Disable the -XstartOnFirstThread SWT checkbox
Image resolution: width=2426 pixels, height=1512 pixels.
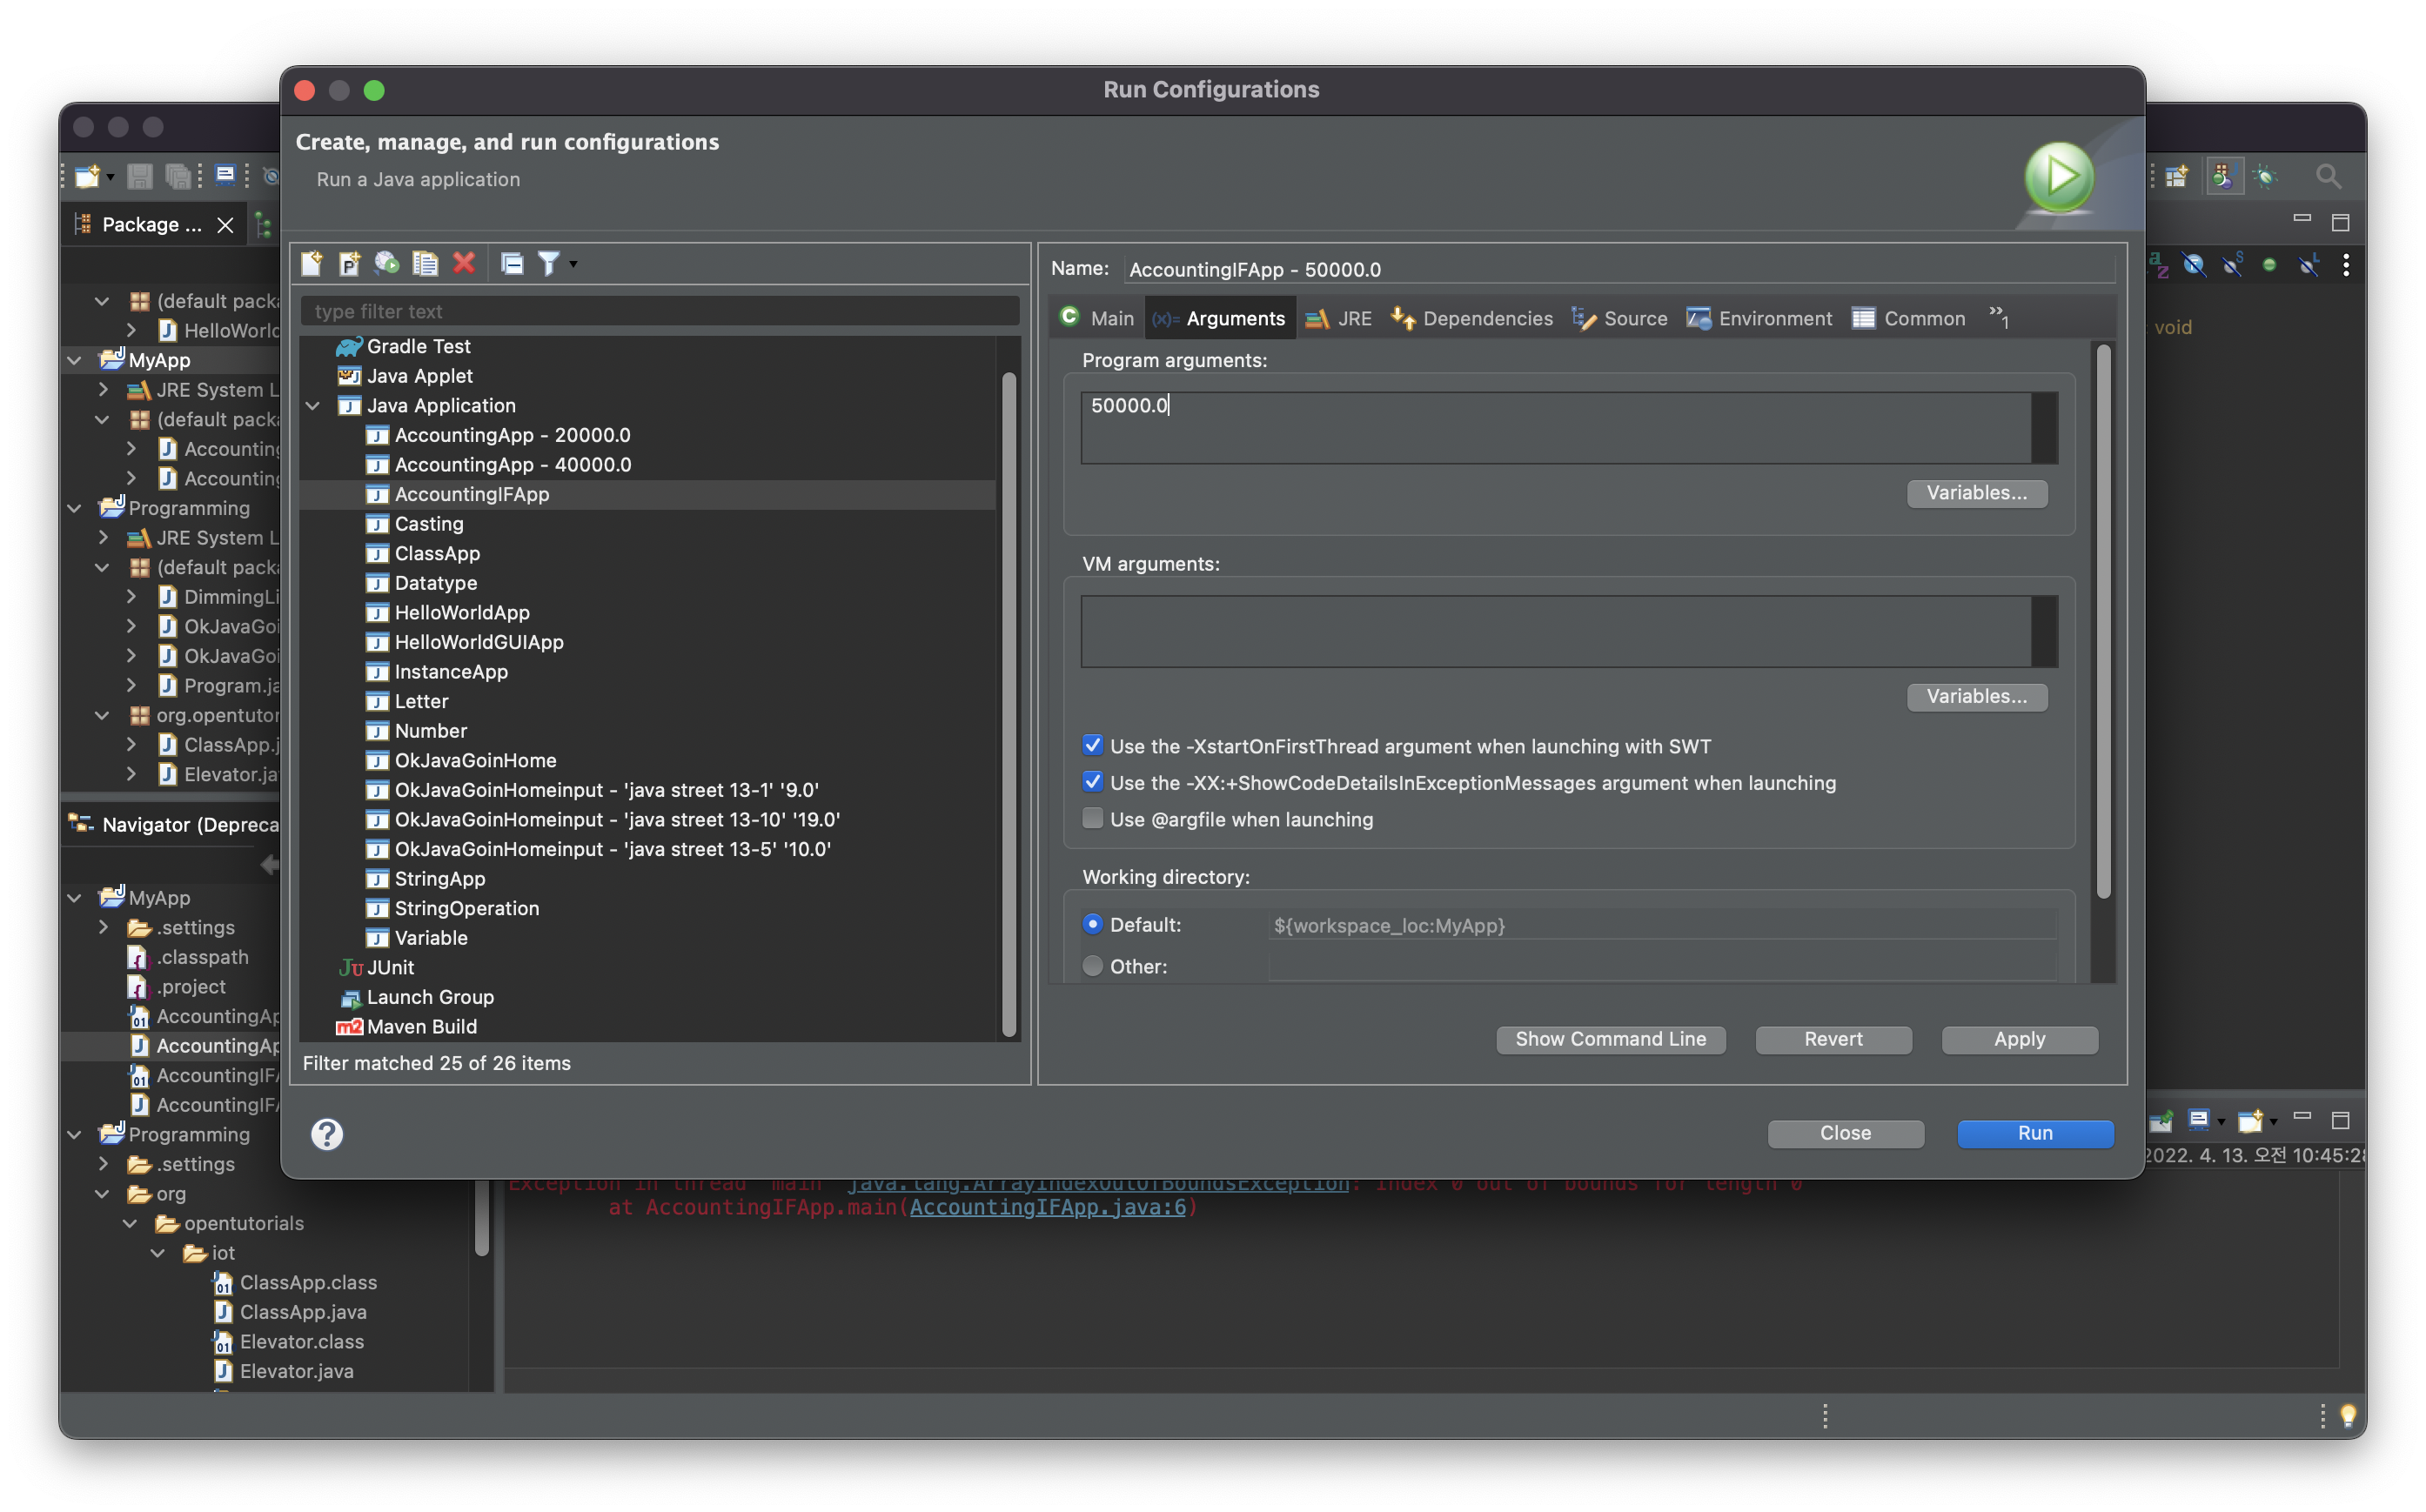coord(1093,746)
